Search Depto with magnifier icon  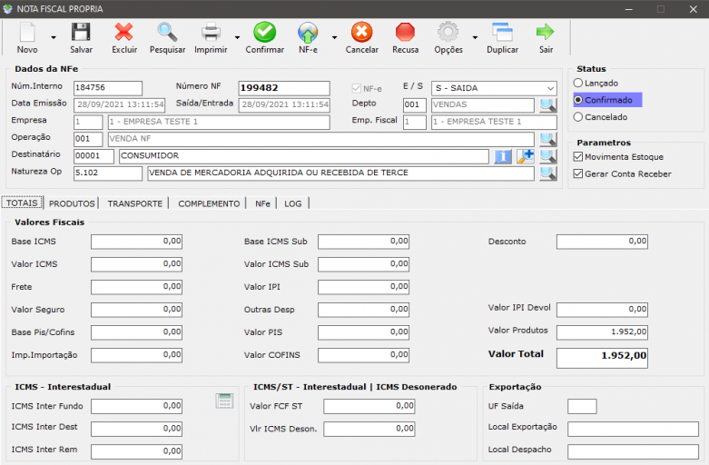548,105
